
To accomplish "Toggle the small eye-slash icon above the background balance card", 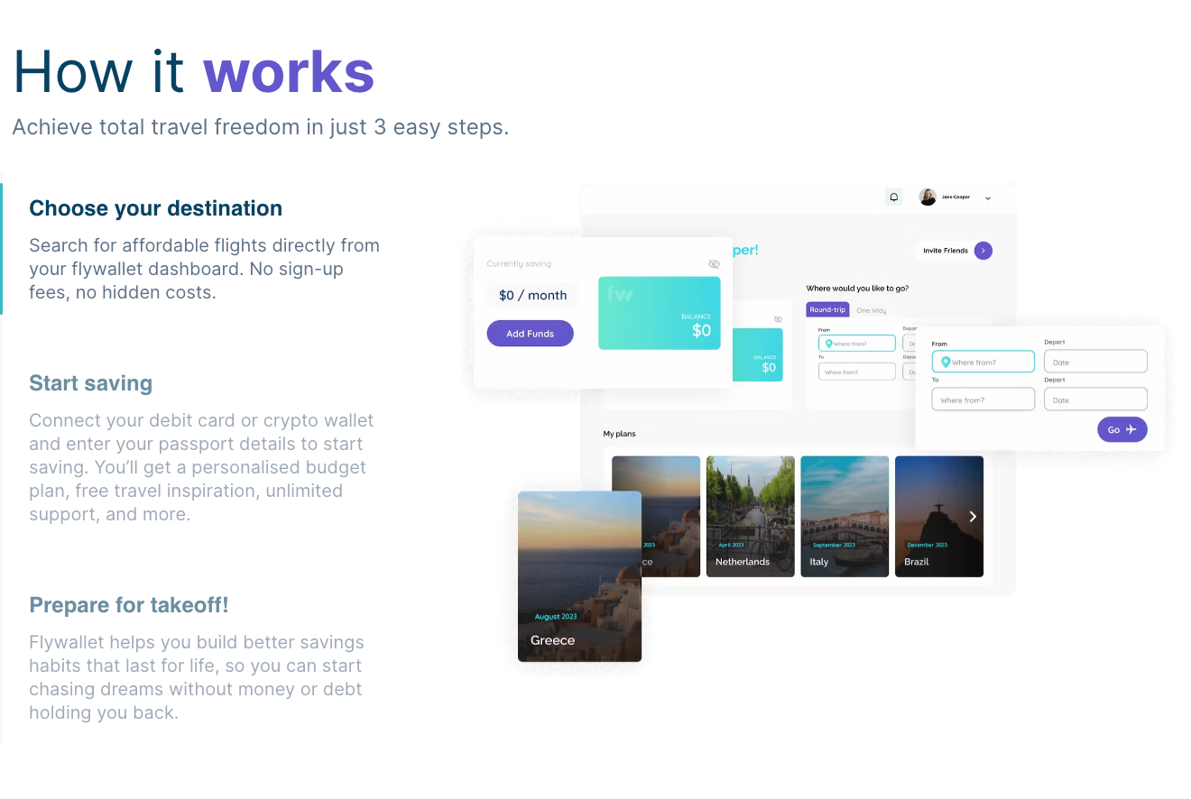I will coord(778,319).
